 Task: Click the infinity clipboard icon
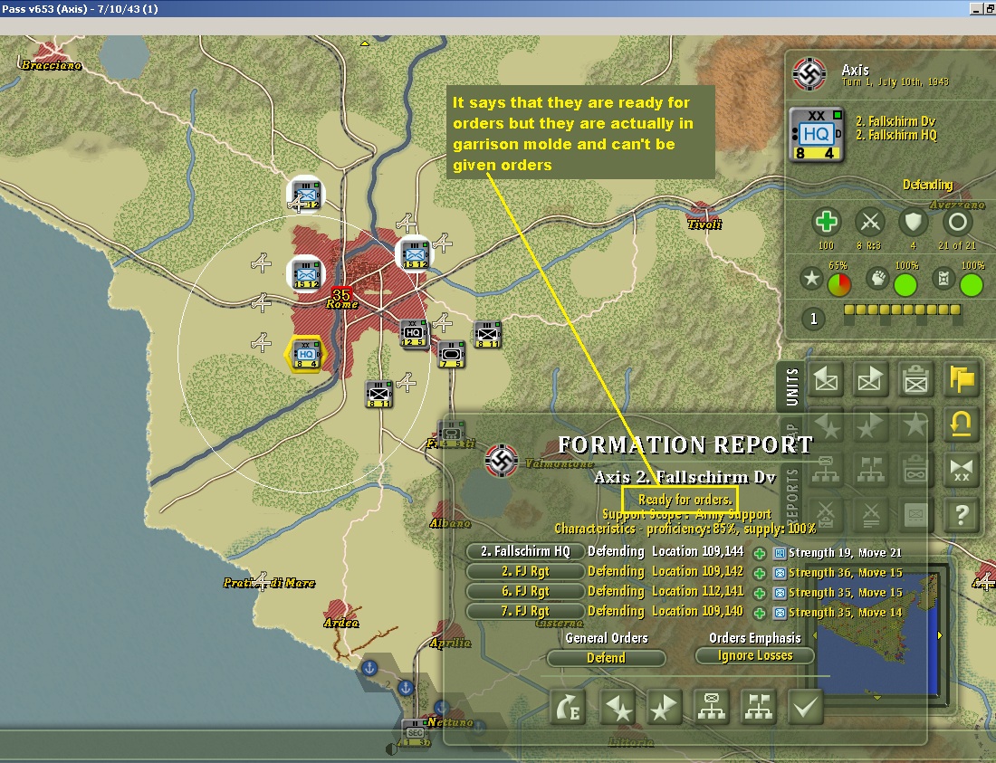pos(915,471)
